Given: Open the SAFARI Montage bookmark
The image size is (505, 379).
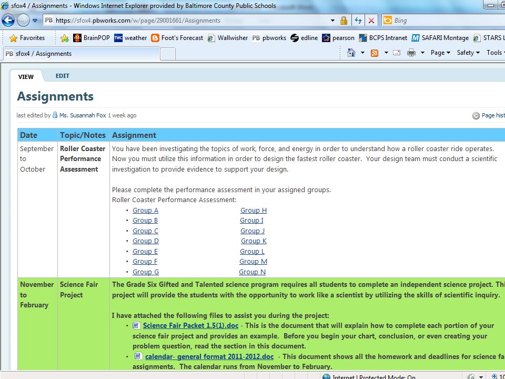Looking at the screenshot, I should point(440,38).
